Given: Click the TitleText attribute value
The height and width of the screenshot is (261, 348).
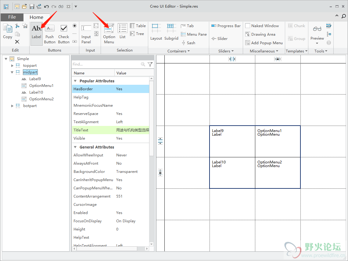Looking at the screenshot, I should [132, 130].
